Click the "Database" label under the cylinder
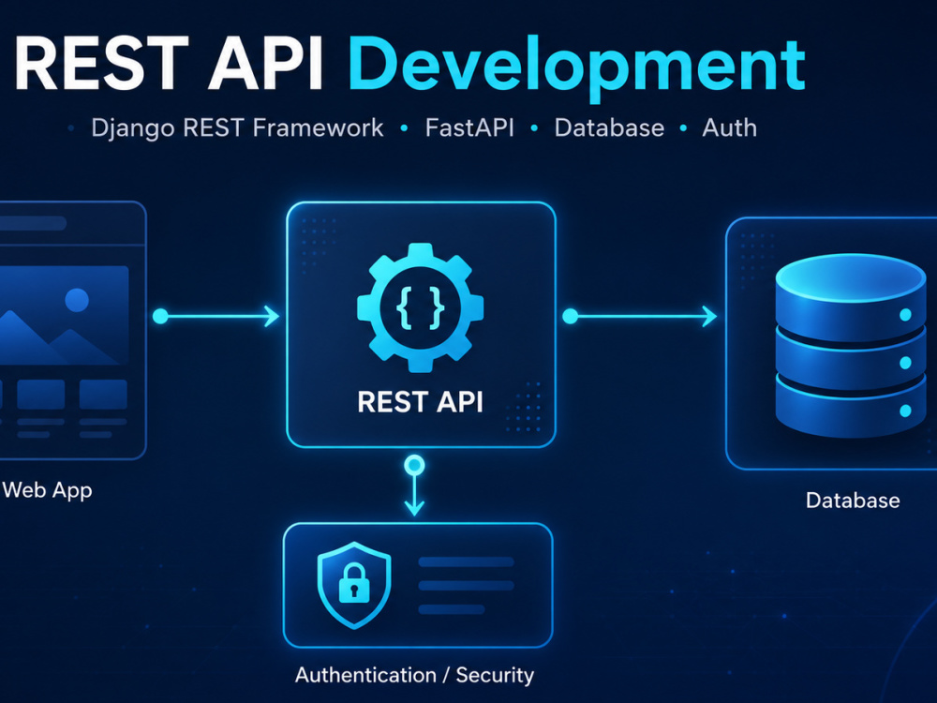 pos(853,501)
